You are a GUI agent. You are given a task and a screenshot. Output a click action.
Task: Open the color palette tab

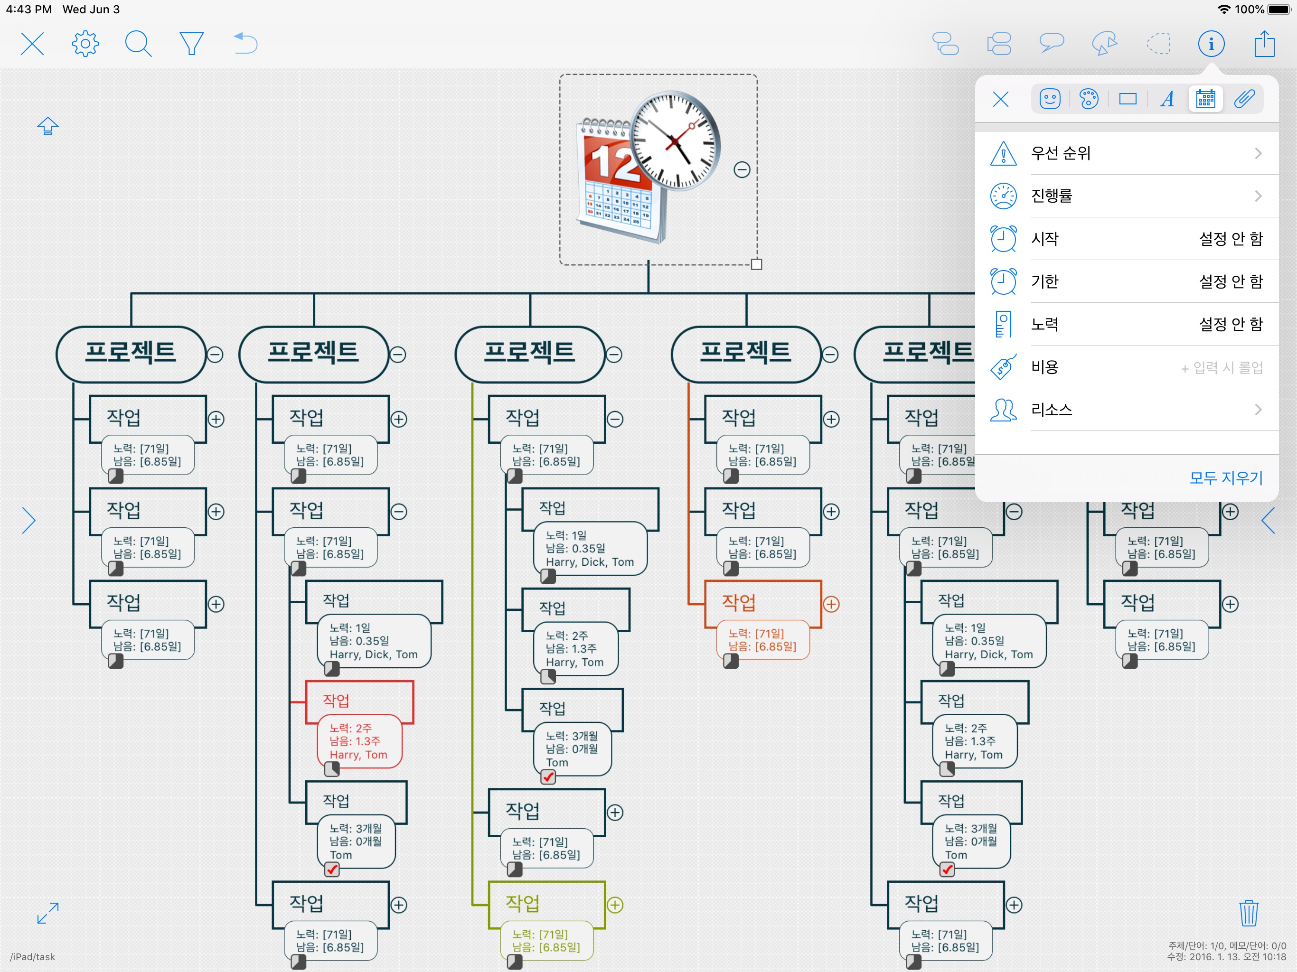(1088, 99)
